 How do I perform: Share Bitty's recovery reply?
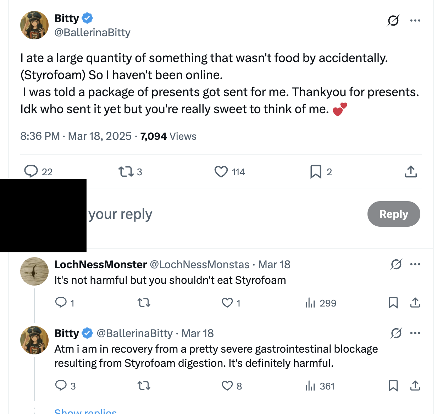[x=415, y=386]
